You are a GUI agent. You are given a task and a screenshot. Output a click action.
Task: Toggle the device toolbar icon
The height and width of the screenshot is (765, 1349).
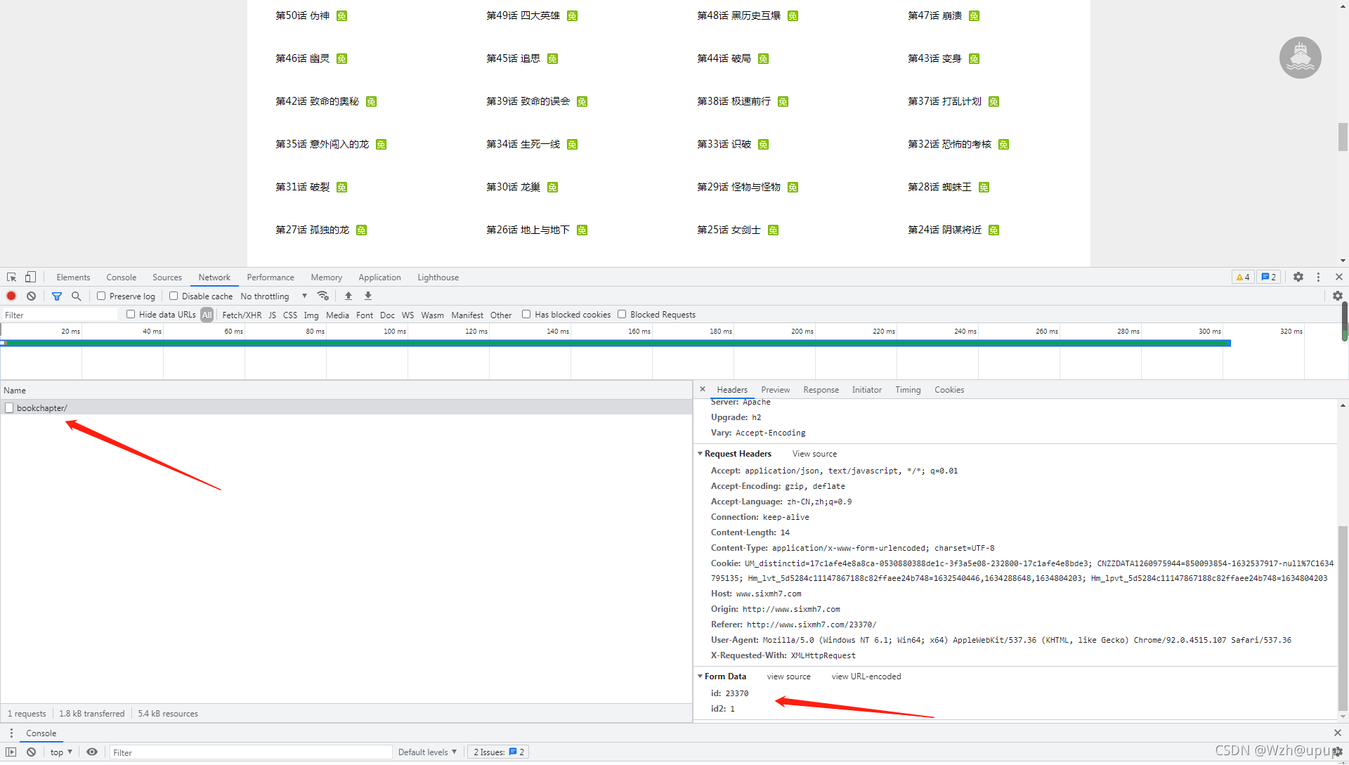30,277
